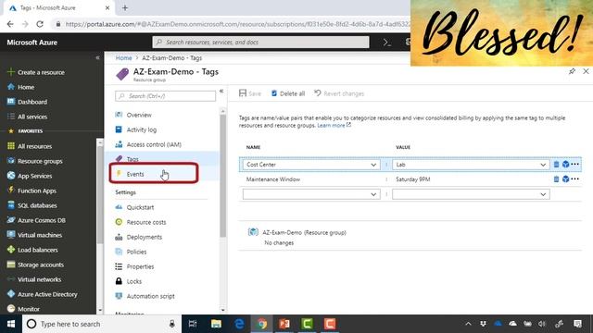Click cube icon on Maintenance Window row
This screenshot has height=333, width=593.
566,179
